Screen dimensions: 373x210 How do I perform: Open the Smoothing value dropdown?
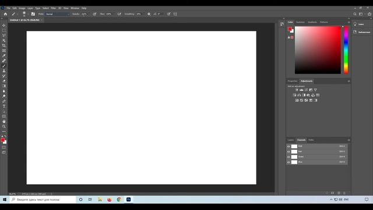[143, 14]
